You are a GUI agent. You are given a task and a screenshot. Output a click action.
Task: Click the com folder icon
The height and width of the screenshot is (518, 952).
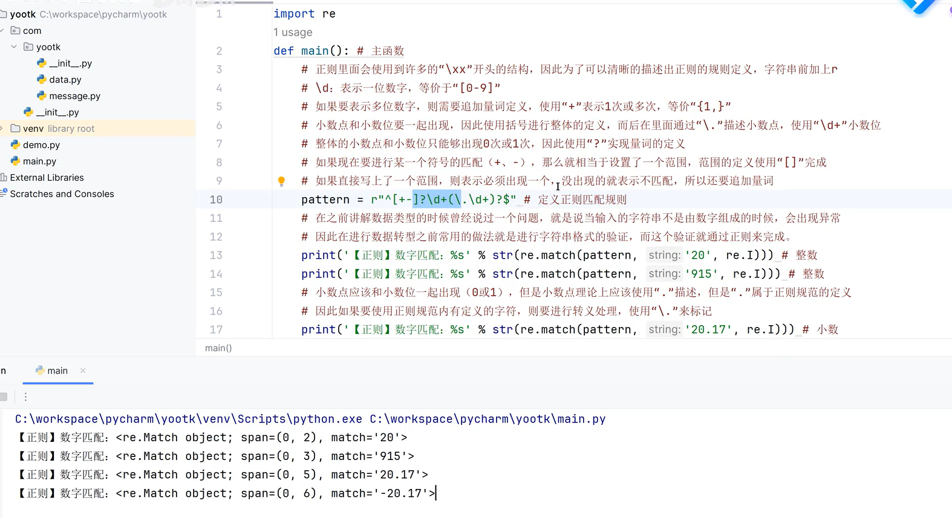click(15, 30)
